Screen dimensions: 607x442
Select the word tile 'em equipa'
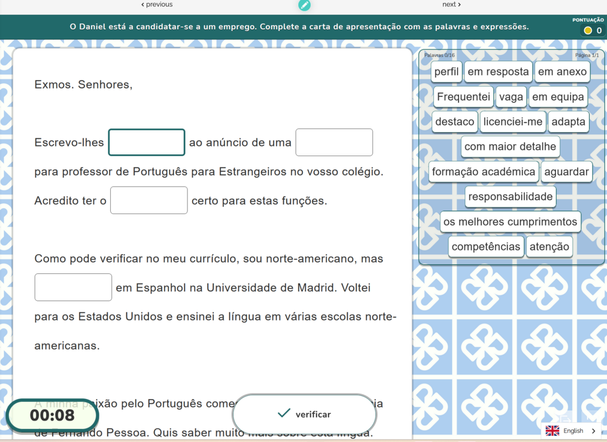coord(558,97)
